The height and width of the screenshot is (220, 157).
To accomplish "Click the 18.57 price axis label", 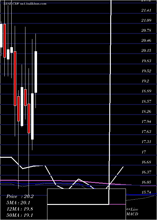I will tap(146, 101).
